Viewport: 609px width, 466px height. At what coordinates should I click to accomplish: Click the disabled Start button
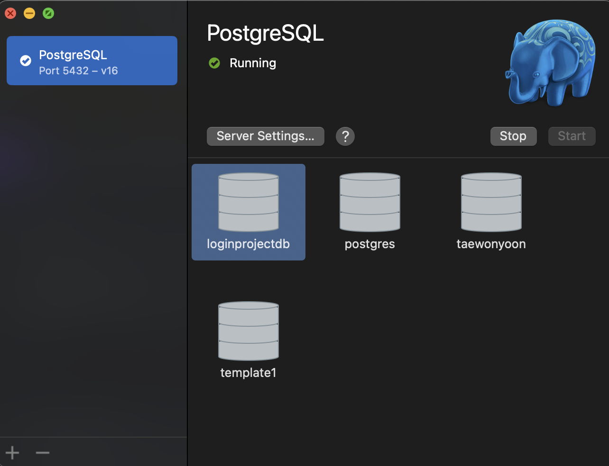(572, 136)
